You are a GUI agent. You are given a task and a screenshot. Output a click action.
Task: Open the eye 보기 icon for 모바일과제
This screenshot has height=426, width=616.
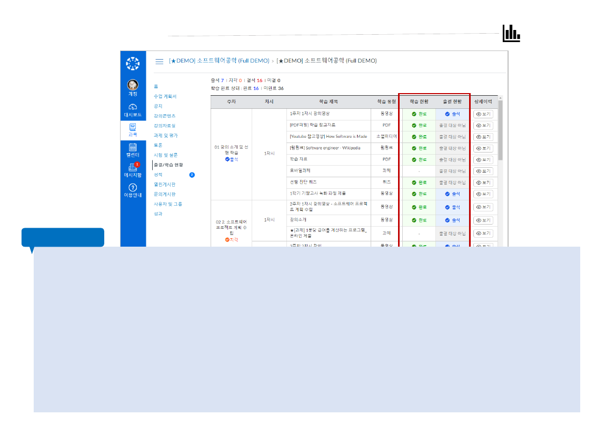tap(484, 171)
